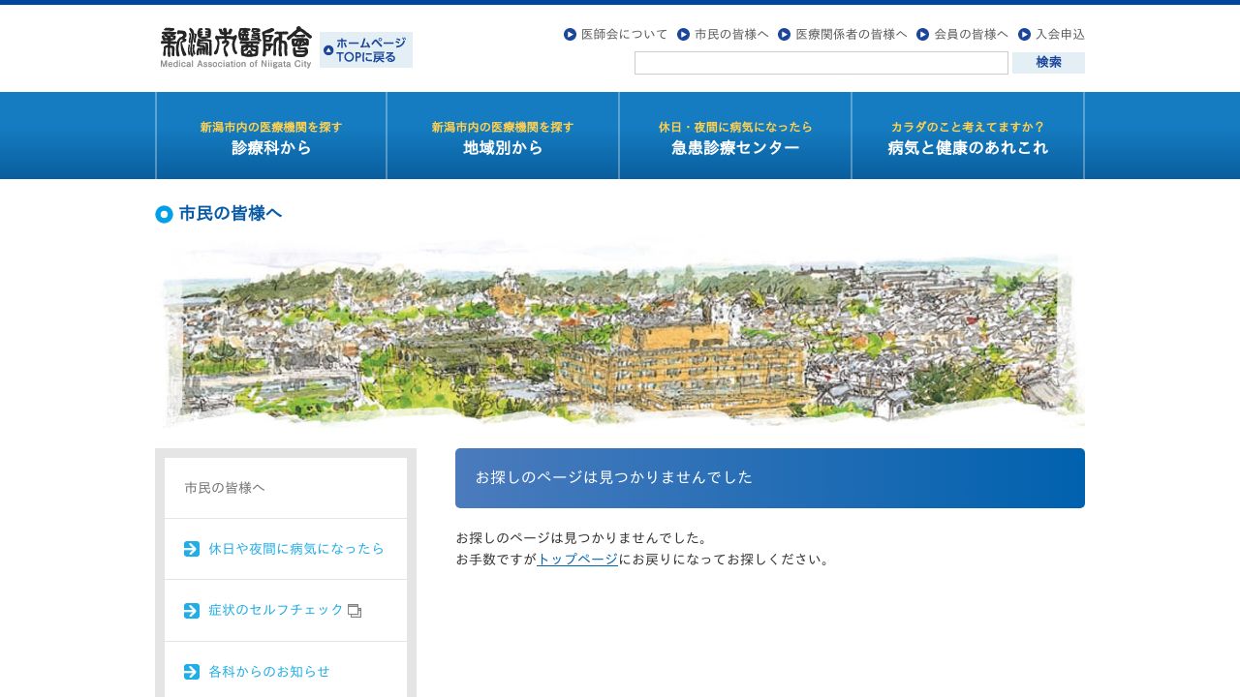Click the arrow icon beside 医師会について
The width and height of the screenshot is (1240, 697).
coord(569,34)
